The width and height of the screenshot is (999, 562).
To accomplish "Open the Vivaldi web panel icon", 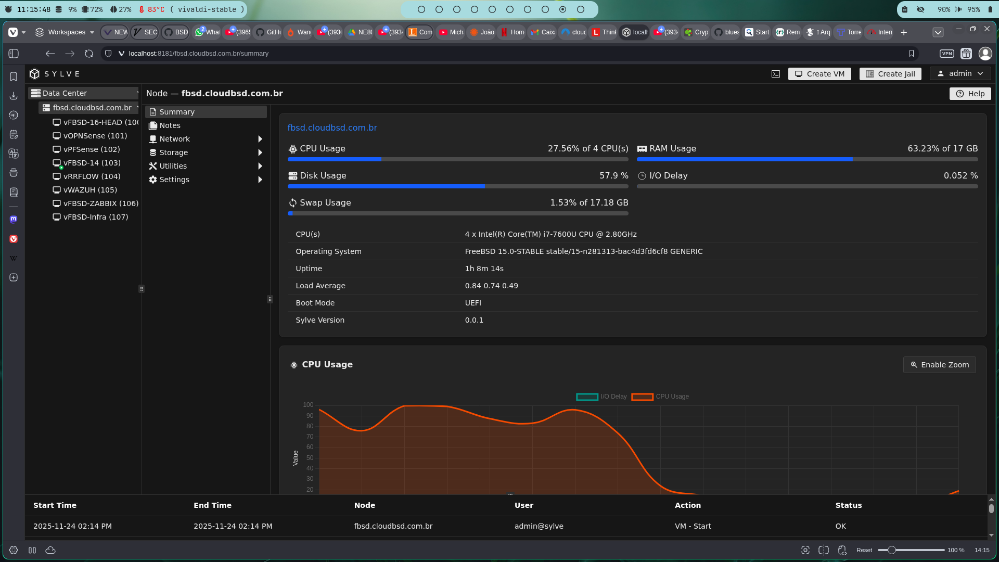I will [x=14, y=239].
